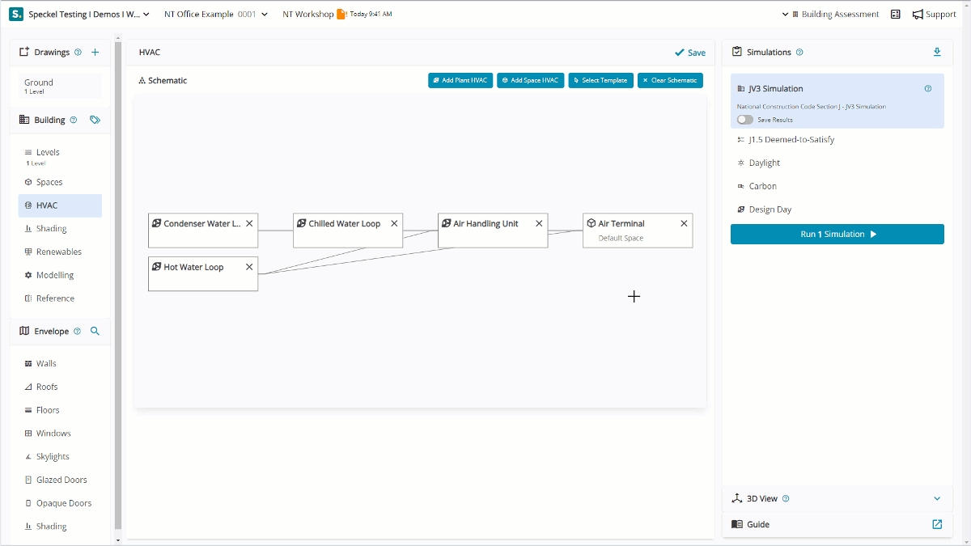Select the Daylight simulation option
Viewport: 971px width, 546px height.
764,163
